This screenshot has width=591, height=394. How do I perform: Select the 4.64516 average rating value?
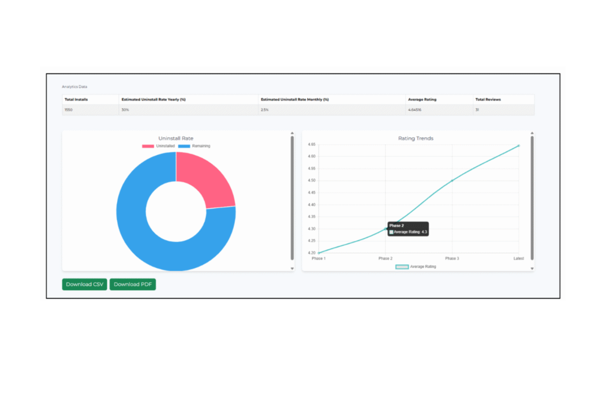point(414,109)
